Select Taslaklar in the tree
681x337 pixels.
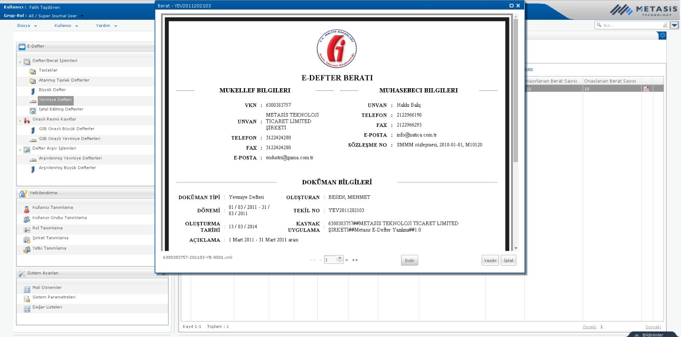(x=48, y=71)
